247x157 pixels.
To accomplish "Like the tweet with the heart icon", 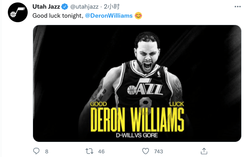I will tap(145, 151).
